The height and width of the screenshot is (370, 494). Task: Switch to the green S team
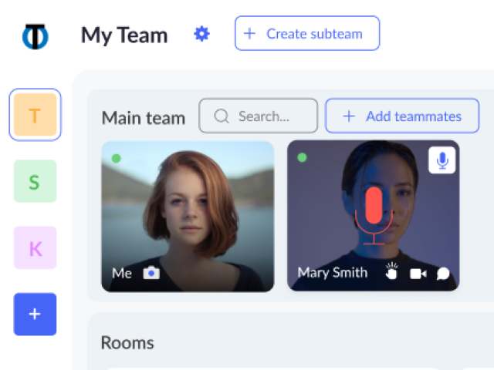click(35, 181)
